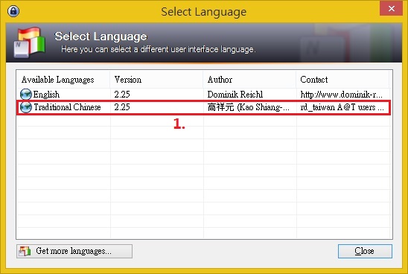This screenshot has width=408, height=274.
Task: Click the flags icon on Get more languages
Action: (x=25, y=251)
